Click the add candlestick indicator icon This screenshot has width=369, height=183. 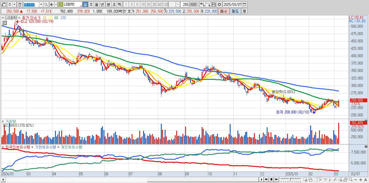pos(202,4)
